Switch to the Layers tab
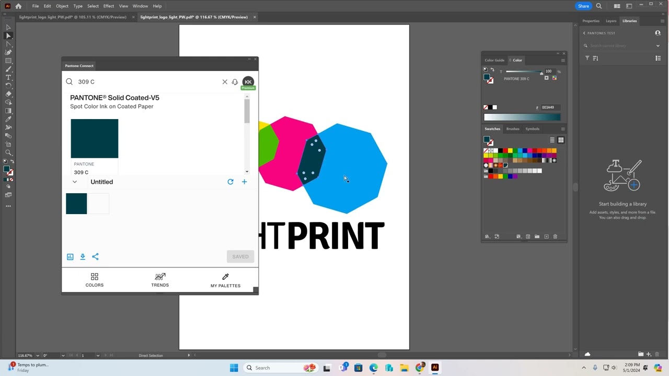 (611, 21)
